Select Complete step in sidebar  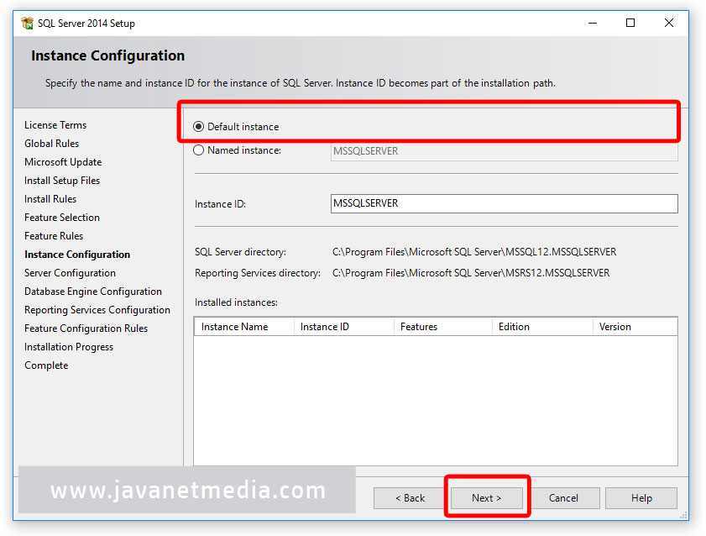(46, 365)
